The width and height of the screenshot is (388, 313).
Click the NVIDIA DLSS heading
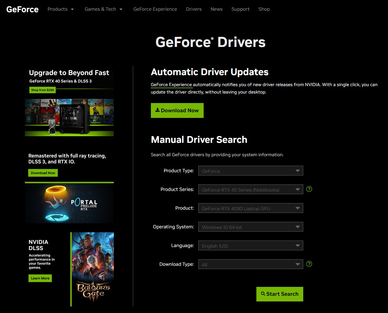[38, 245]
